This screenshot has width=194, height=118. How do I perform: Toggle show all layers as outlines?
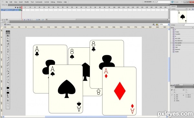[20, 7]
